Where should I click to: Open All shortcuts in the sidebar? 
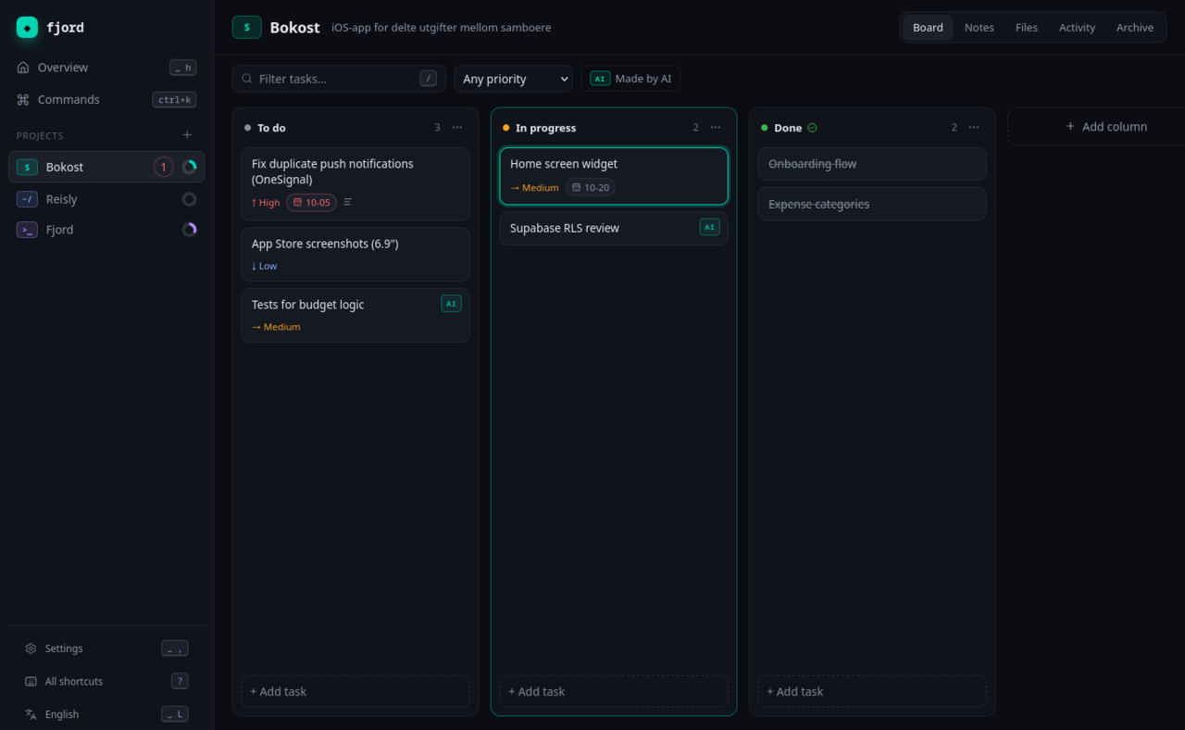[106, 681]
